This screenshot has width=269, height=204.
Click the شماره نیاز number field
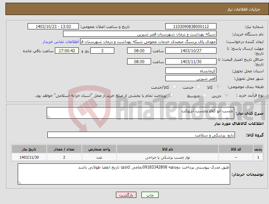(191, 27)
